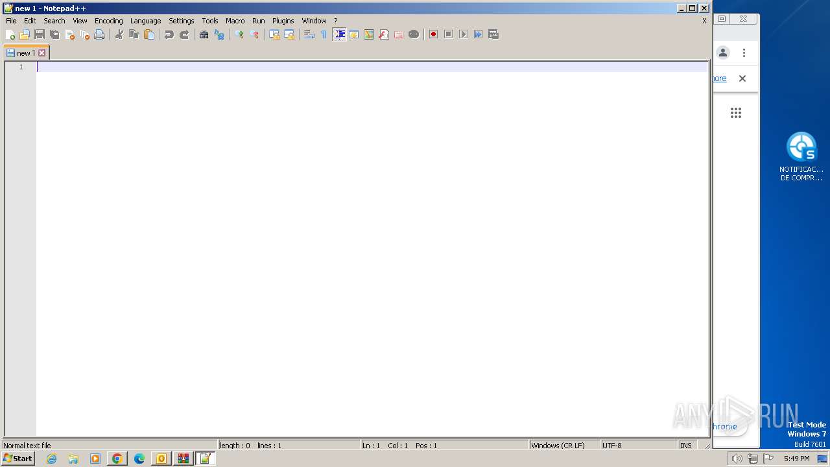Open the Language menu
The width and height of the screenshot is (830, 467).
(x=146, y=21)
